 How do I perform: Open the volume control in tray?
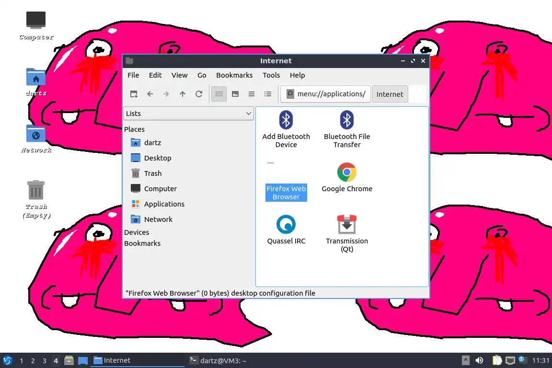point(480,361)
